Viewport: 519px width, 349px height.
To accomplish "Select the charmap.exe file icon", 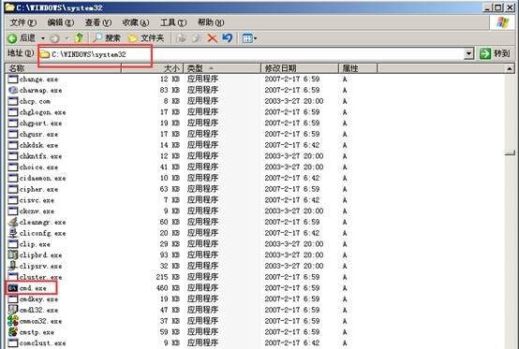I will [x=12, y=90].
